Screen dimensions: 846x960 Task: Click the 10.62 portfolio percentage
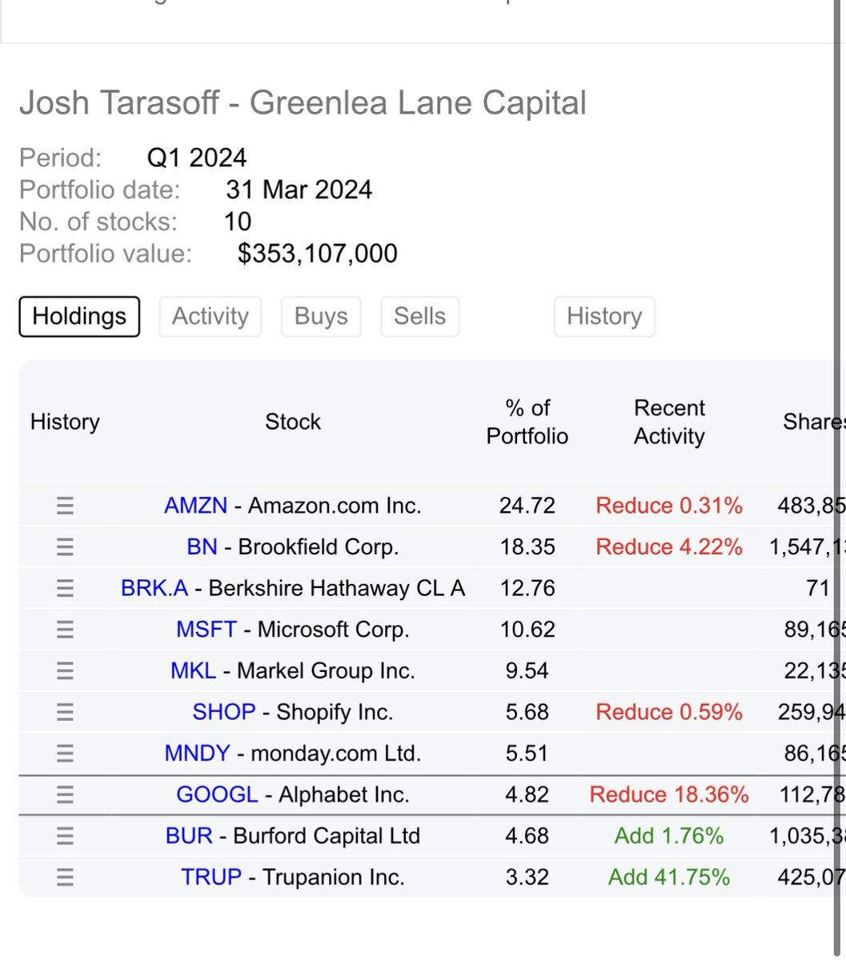pos(527,630)
